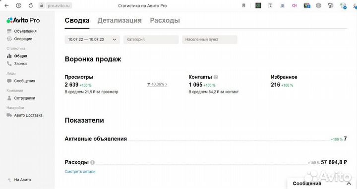357x189 pixels.
Task: Click the purple speaker extension icon
Action: click(295, 5)
